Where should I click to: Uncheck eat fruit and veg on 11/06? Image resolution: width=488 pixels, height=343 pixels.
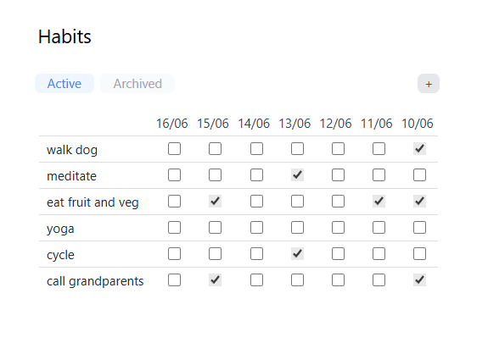click(x=379, y=202)
